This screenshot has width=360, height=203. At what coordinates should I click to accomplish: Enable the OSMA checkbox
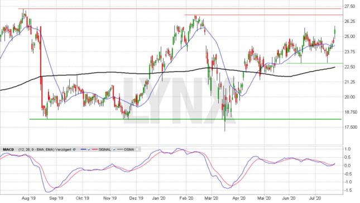(137, 150)
